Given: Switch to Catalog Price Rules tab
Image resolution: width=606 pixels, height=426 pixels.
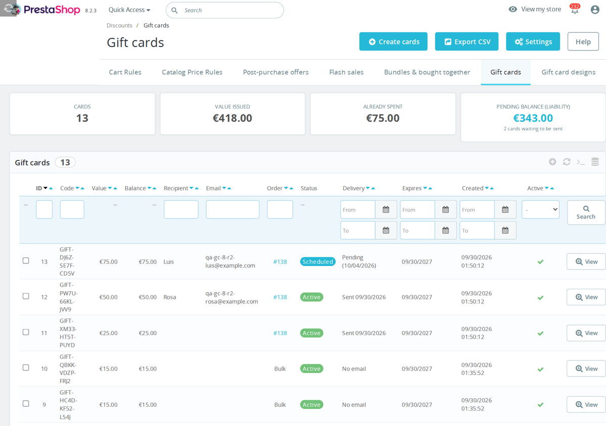Looking at the screenshot, I should (192, 72).
